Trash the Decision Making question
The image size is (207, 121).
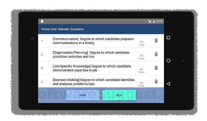pyautogui.click(x=156, y=81)
